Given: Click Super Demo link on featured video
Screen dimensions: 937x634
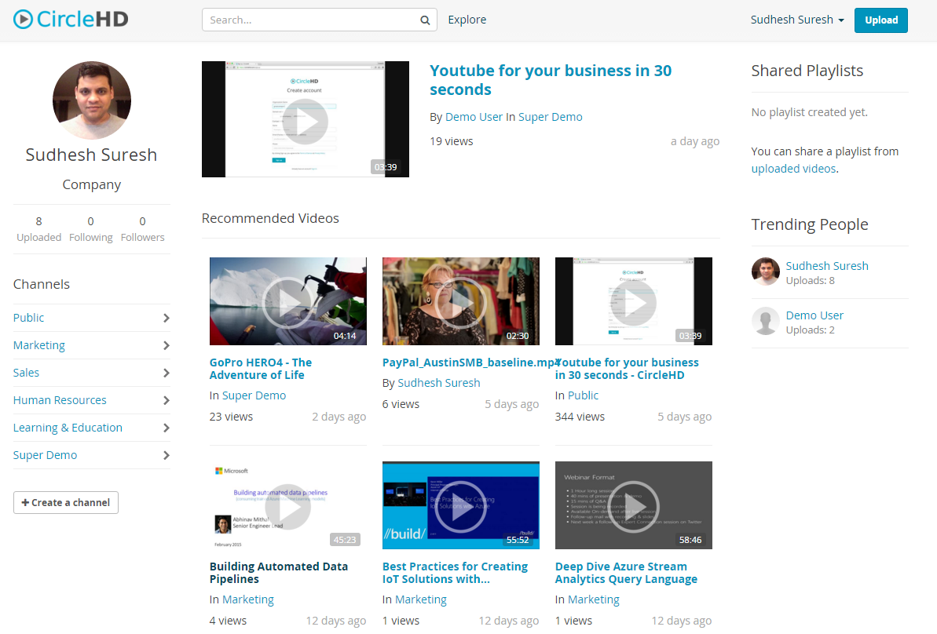Looking at the screenshot, I should [551, 117].
